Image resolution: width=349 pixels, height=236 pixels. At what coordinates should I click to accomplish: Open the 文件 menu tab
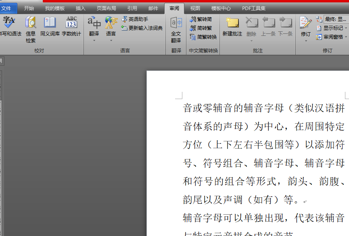[8, 8]
